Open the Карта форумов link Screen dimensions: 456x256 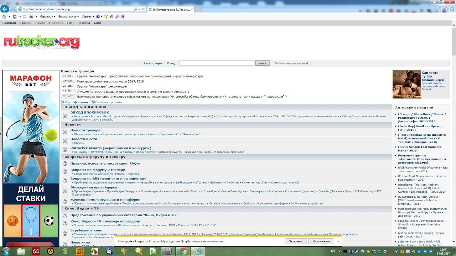[76, 102]
